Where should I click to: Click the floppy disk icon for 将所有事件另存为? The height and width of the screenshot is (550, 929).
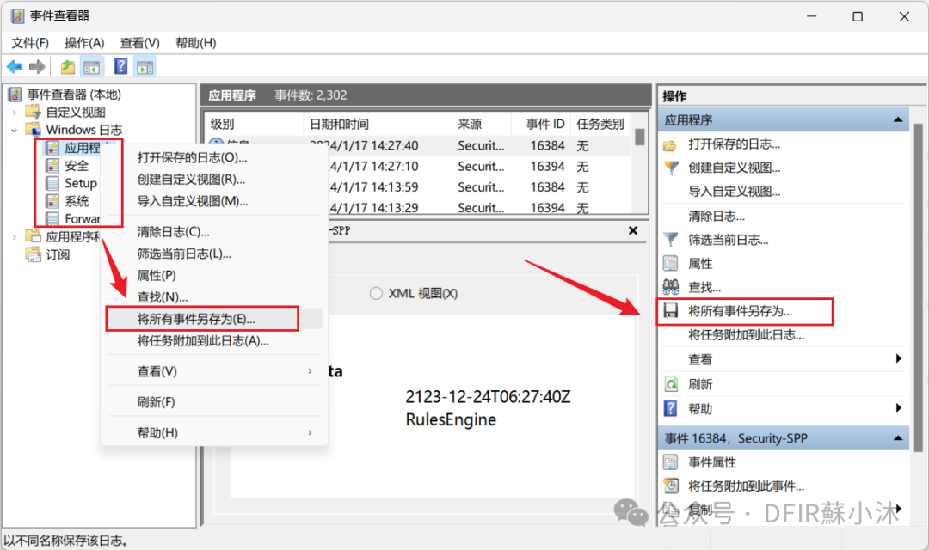pyautogui.click(x=671, y=311)
